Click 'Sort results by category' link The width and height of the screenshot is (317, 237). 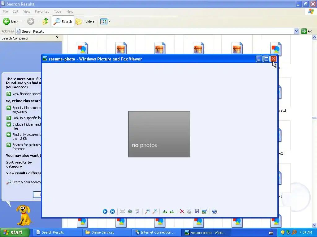pos(19,164)
